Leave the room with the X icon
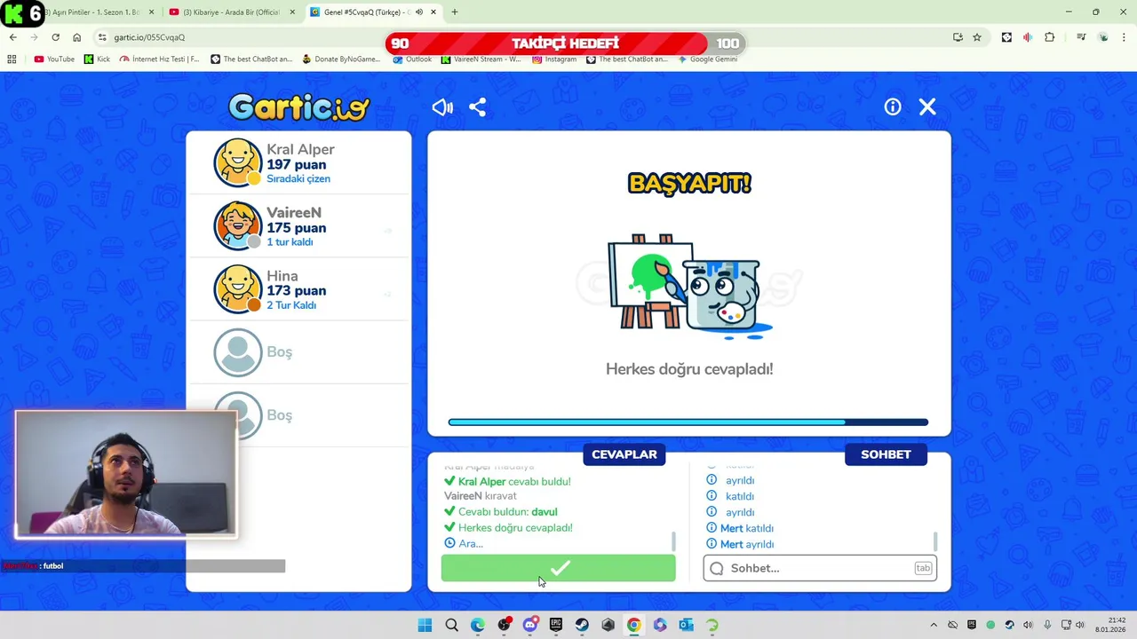This screenshot has height=639, width=1137. point(927,106)
